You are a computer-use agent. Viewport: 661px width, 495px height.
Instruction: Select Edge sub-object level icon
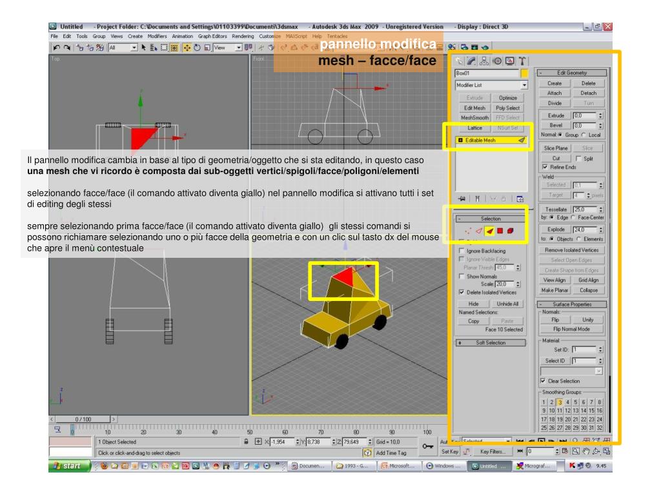pyautogui.click(x=478, y=231)
